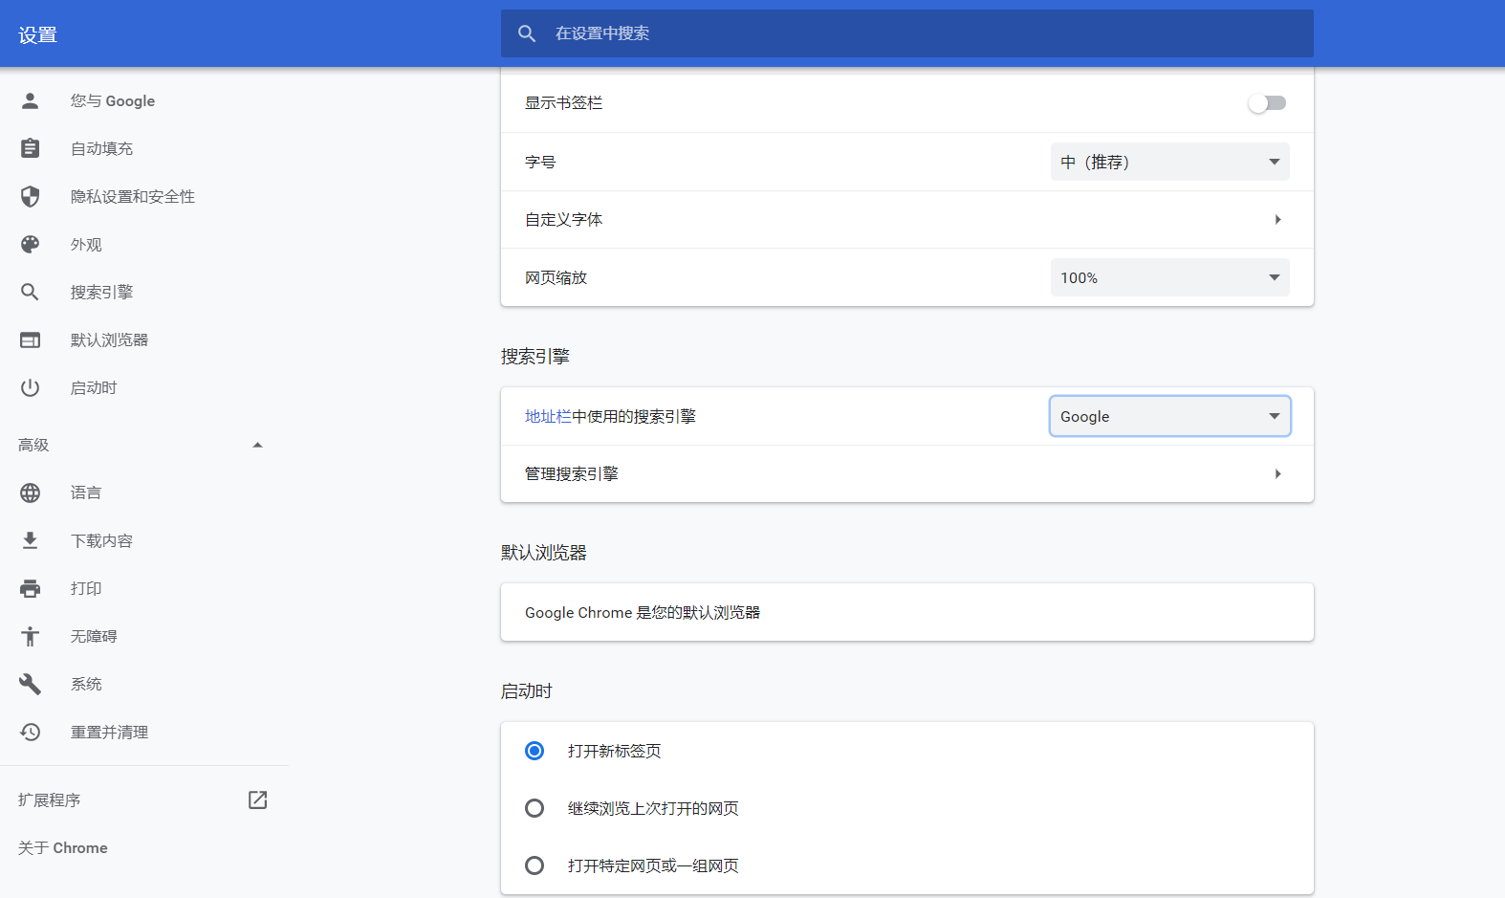Expand the 管理搜索引擎 row arrow
This screenshot has height=898, width=1505.
1278,474
